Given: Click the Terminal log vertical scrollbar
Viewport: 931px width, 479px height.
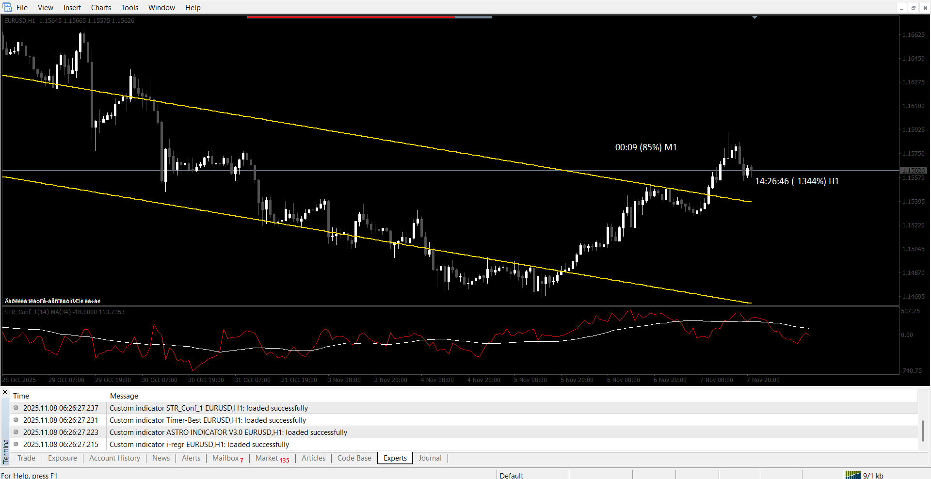Looking at the screenshot, I should click(x=923, y=431).
